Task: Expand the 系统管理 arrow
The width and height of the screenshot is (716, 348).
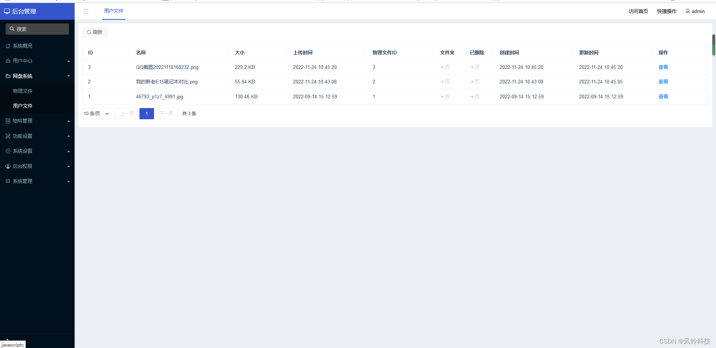Action: pos(69,181)
